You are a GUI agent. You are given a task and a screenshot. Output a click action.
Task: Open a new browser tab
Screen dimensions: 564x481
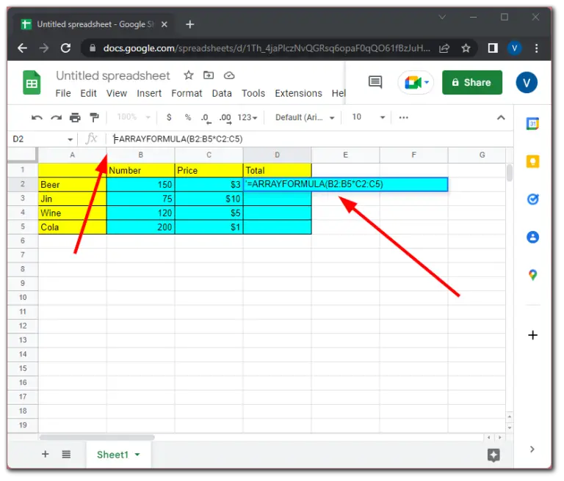(x=190, y=24)
